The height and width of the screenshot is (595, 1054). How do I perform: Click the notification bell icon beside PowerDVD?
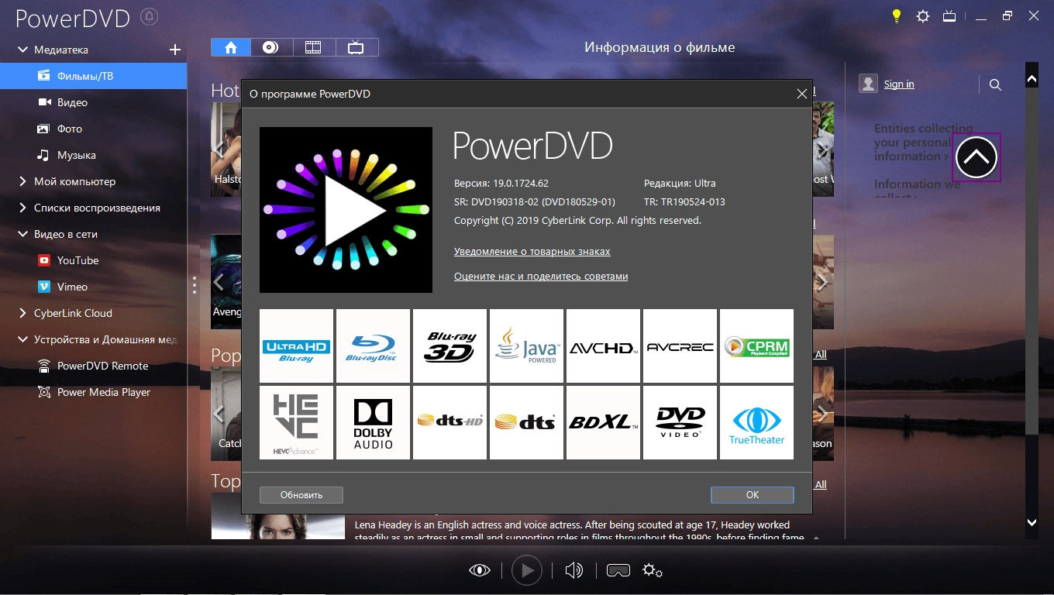150,16
